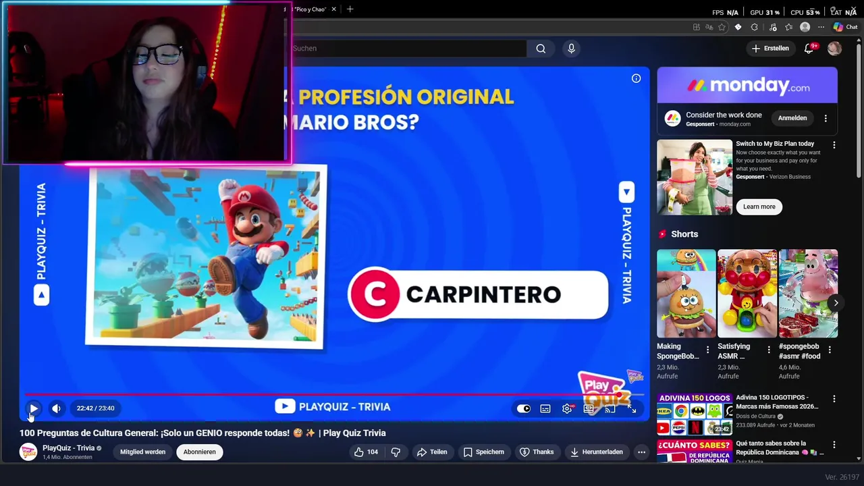Open options for #spongebob #asmr short

coord(830,350)
